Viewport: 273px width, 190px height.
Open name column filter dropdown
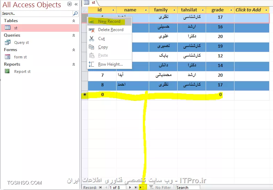[x=146, y=10]
